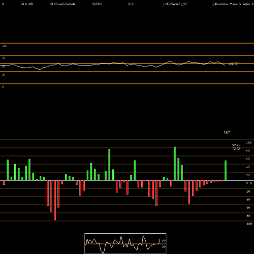Click the '50' label in mini chart
This screenshot has height=254, width=254.
coord(164,247)
